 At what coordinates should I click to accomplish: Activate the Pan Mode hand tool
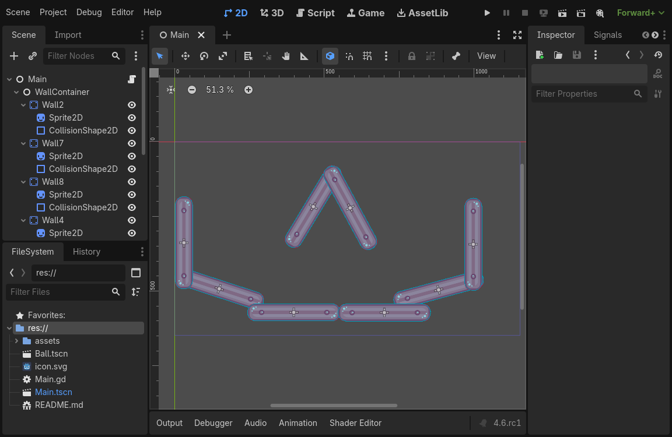pos(286,56)
